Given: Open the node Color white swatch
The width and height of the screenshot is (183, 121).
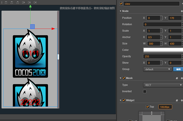Looking at the screenshot, I should click(x=163, y=50).
